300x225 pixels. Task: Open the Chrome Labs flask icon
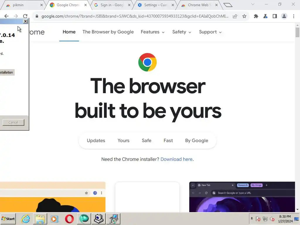[x=265, y=16]
